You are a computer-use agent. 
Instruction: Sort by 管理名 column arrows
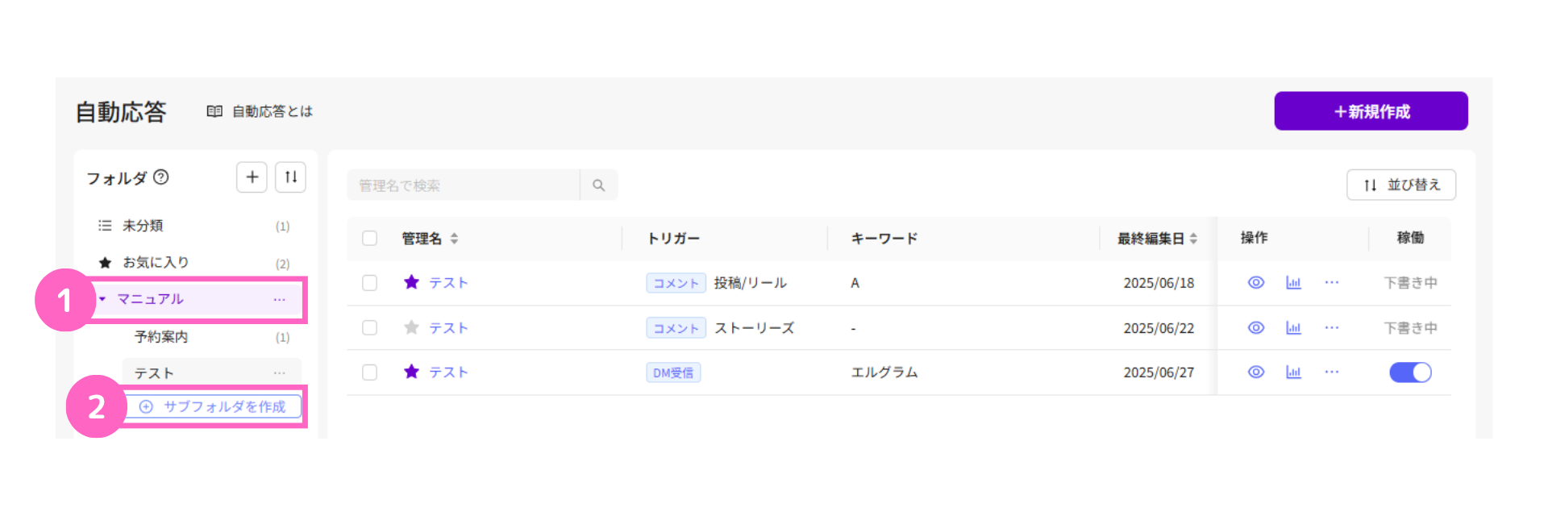click(454, 239)
